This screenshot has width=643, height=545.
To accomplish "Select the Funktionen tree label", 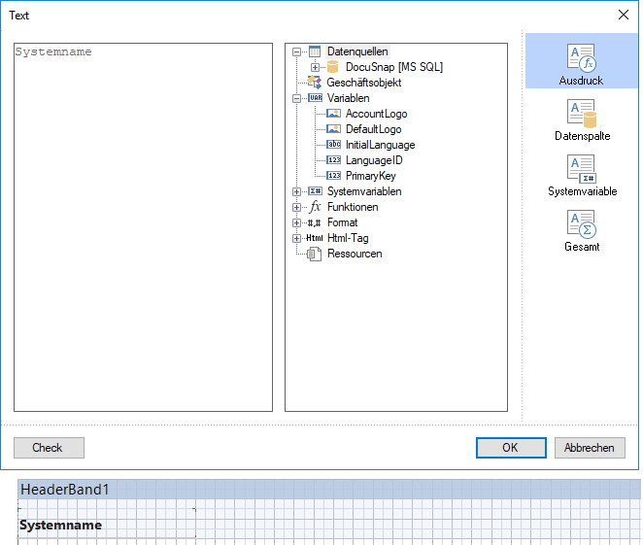I will coord(353,207).
